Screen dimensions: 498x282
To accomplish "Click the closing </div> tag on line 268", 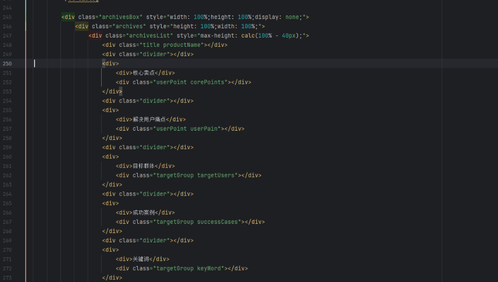I will tap(112, 231).
